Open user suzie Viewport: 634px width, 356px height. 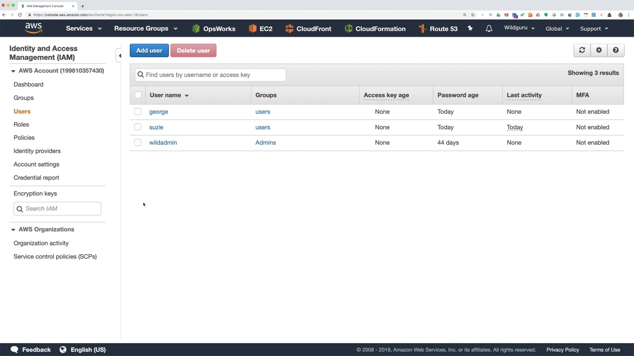pos(156,127)
